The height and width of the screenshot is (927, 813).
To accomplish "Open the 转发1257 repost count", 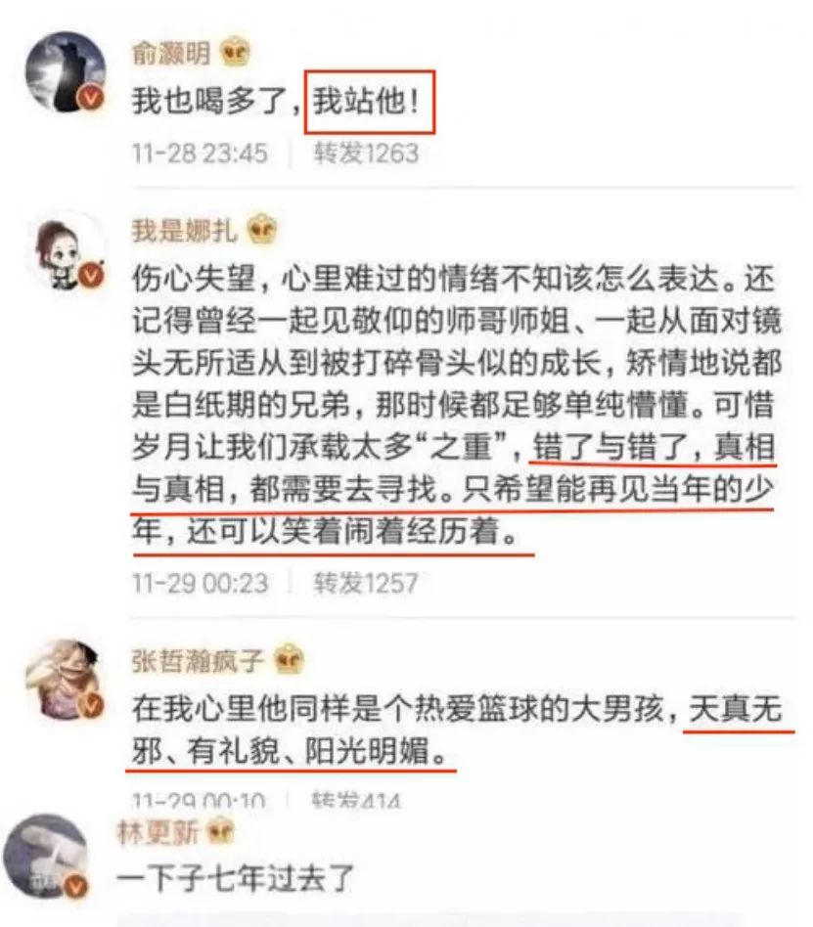I will coord(366,583).
